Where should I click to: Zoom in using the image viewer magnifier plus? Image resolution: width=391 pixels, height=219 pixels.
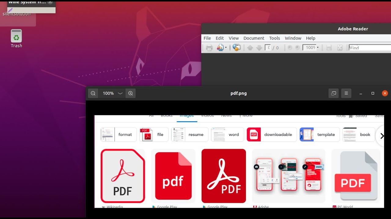(130, 93)
